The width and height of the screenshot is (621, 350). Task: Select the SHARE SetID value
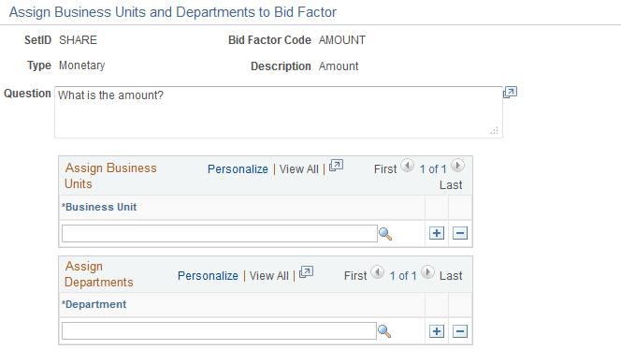(x=78, y=40)
